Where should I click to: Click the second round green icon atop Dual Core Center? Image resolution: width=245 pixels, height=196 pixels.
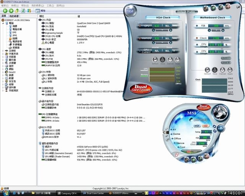[x=213, y=8]
